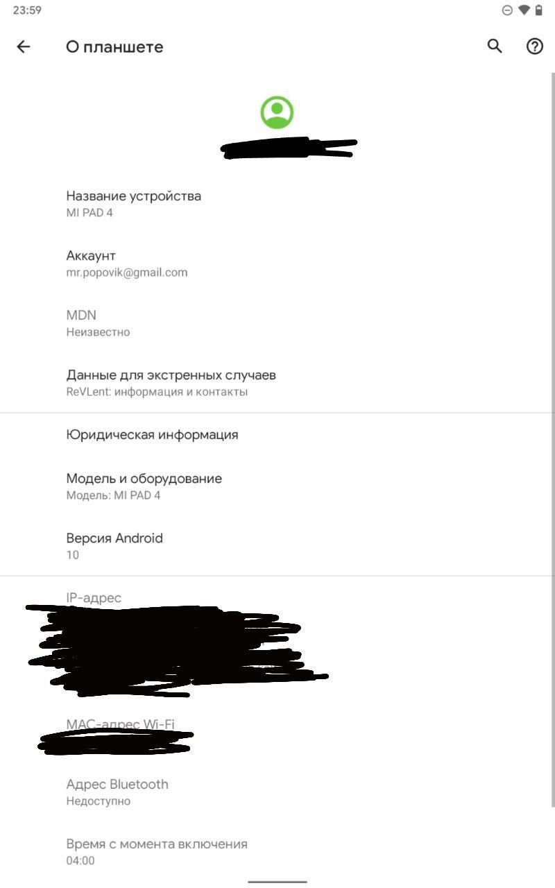Screen dimensions: 555x888
Task: Select the MDN entry
Action: [277, 323]
